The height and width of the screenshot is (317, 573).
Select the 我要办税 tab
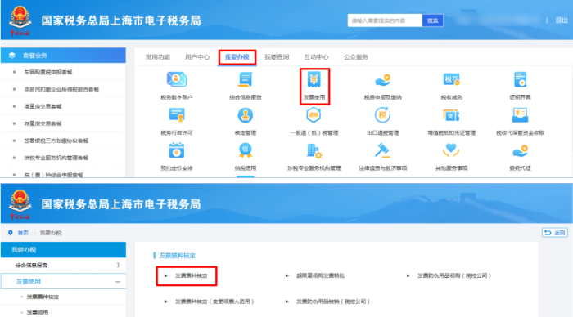237,57
